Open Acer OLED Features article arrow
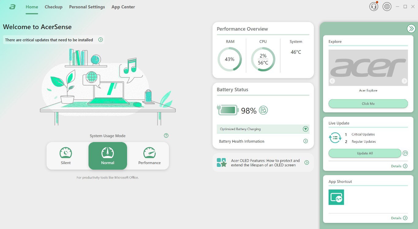Viewport: 418px width, 229px height. click(307, 163)
